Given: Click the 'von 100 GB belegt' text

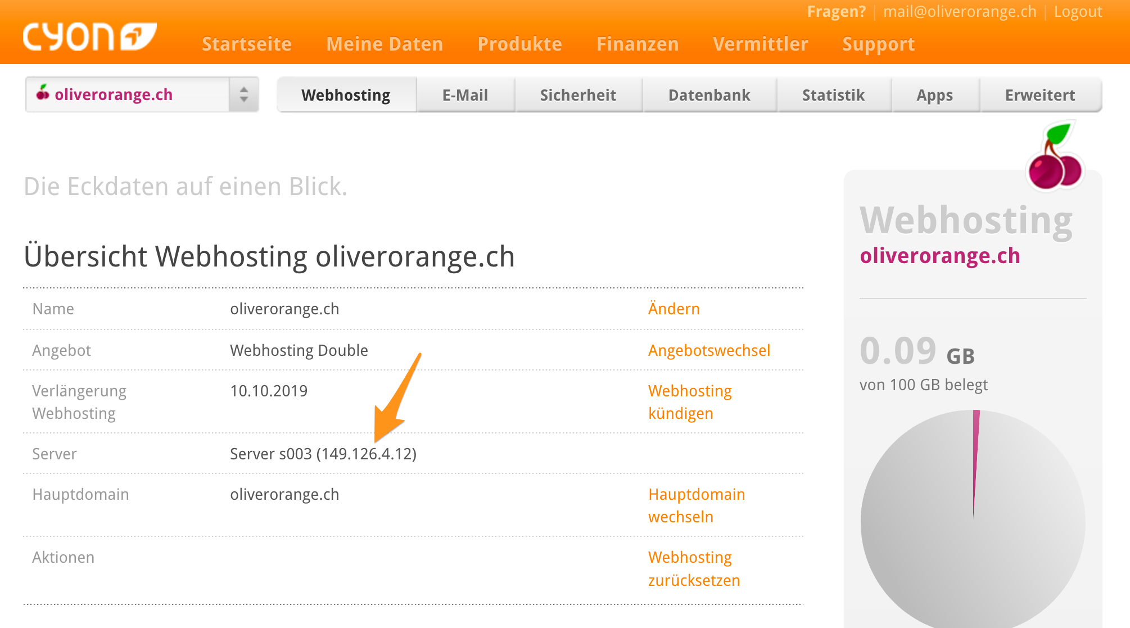Looking at the screenshot, I should coord(924,385).
